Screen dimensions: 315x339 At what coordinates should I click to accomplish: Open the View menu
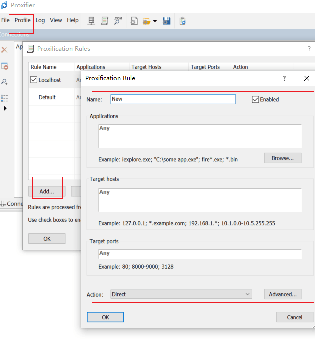(56, 20)
